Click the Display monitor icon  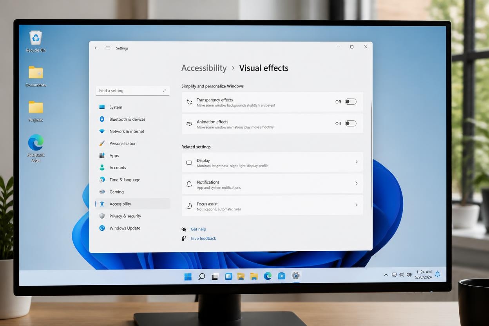pos(189,162)
